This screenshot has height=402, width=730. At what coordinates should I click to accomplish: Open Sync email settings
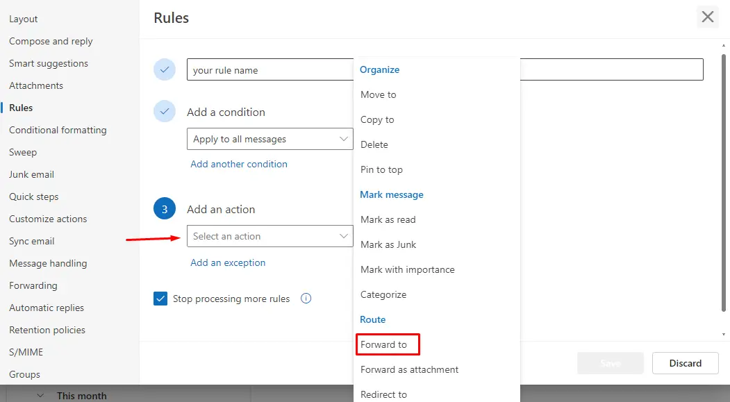32,241
